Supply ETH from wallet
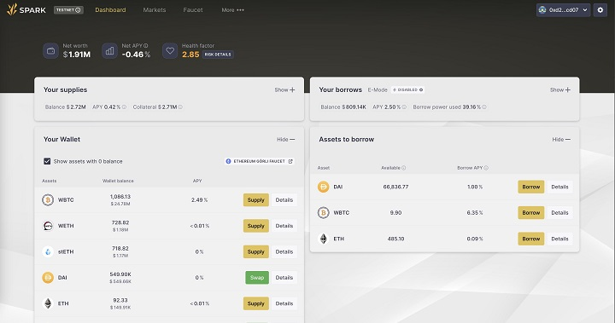 point(256,303)
